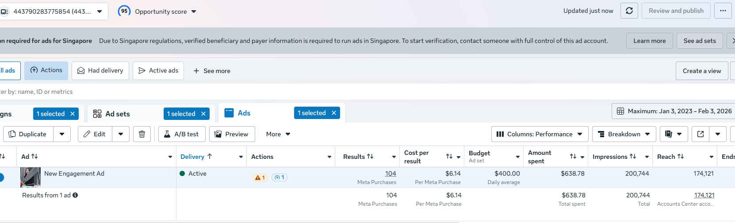Open the Breakdown dropdown

click(x=624, y=134)
